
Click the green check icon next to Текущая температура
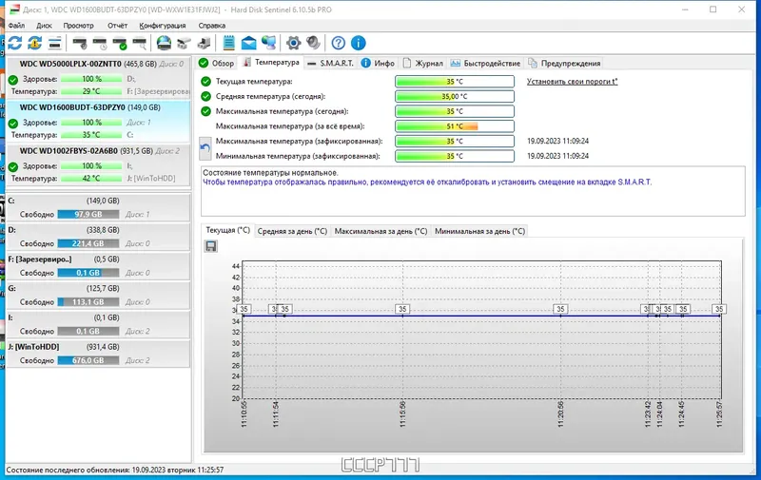[206, 82]
